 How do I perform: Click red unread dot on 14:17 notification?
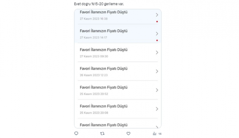[157, 40]
